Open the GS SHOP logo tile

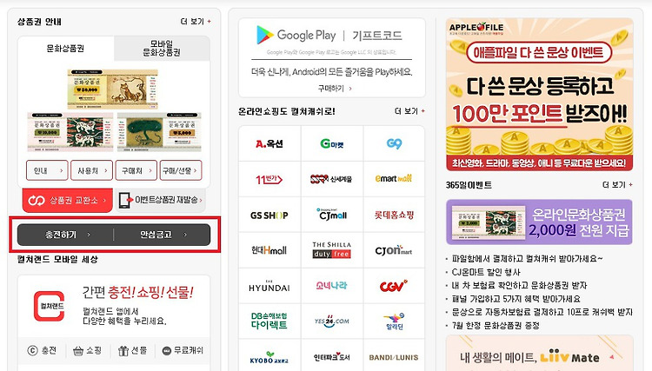coord(269,215)
